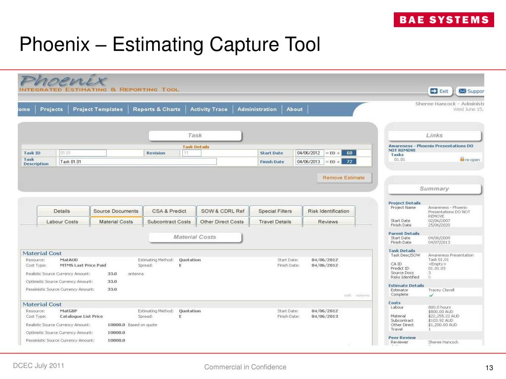
Task: Click the green Complete checkmark
Action: (431, 295)
